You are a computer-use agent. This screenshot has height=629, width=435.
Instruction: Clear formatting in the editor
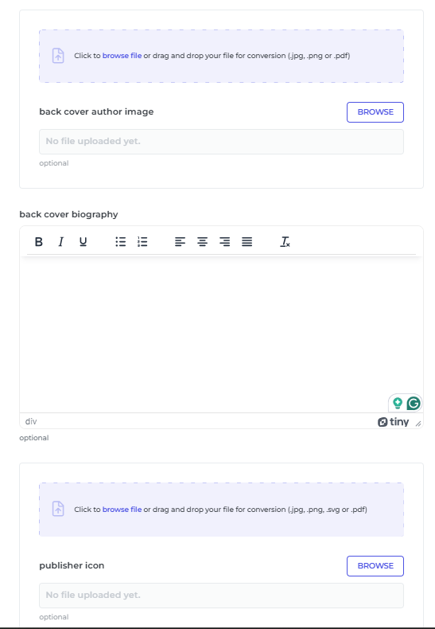tap(285, 241)
